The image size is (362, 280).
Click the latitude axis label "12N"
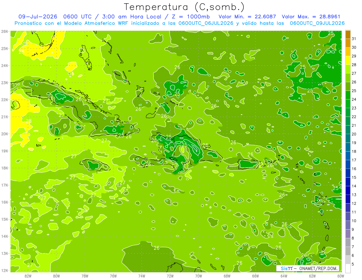[5, 270]
